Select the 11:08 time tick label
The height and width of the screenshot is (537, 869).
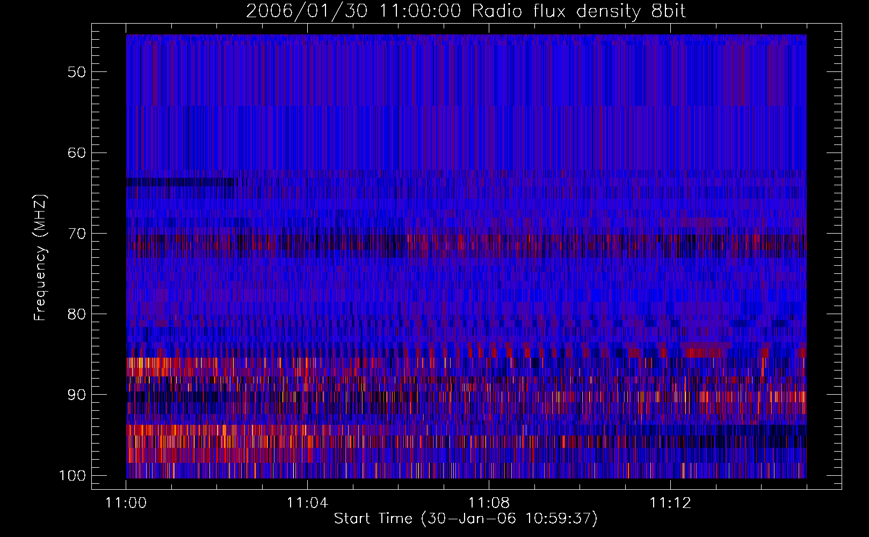pos(489,503)
